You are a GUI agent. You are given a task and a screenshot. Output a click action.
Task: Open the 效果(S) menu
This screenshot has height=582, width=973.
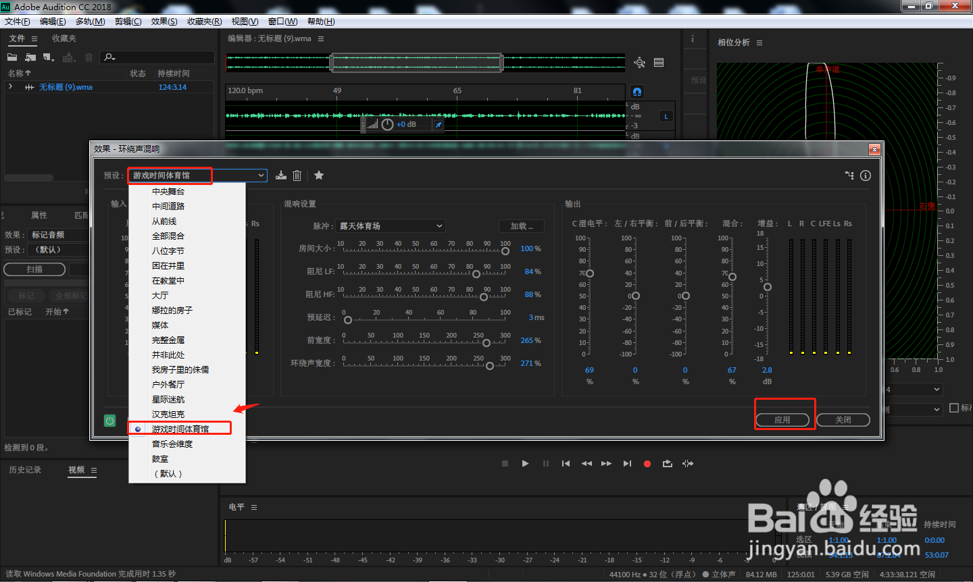tap(164, 22)
